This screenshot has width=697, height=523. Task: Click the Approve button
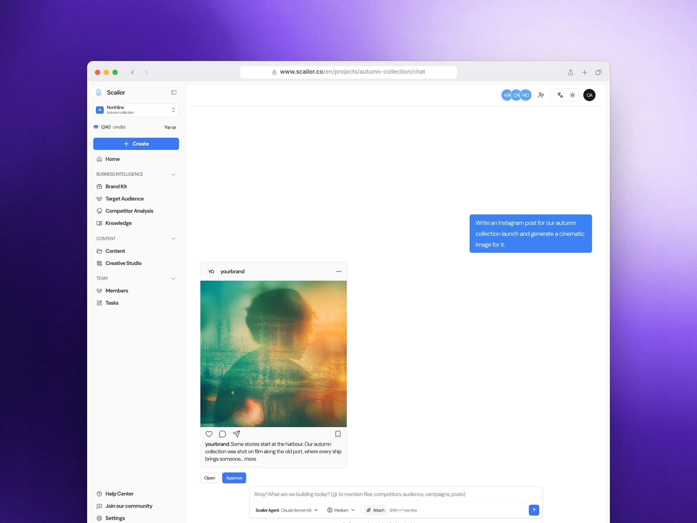tap(234, 478)
